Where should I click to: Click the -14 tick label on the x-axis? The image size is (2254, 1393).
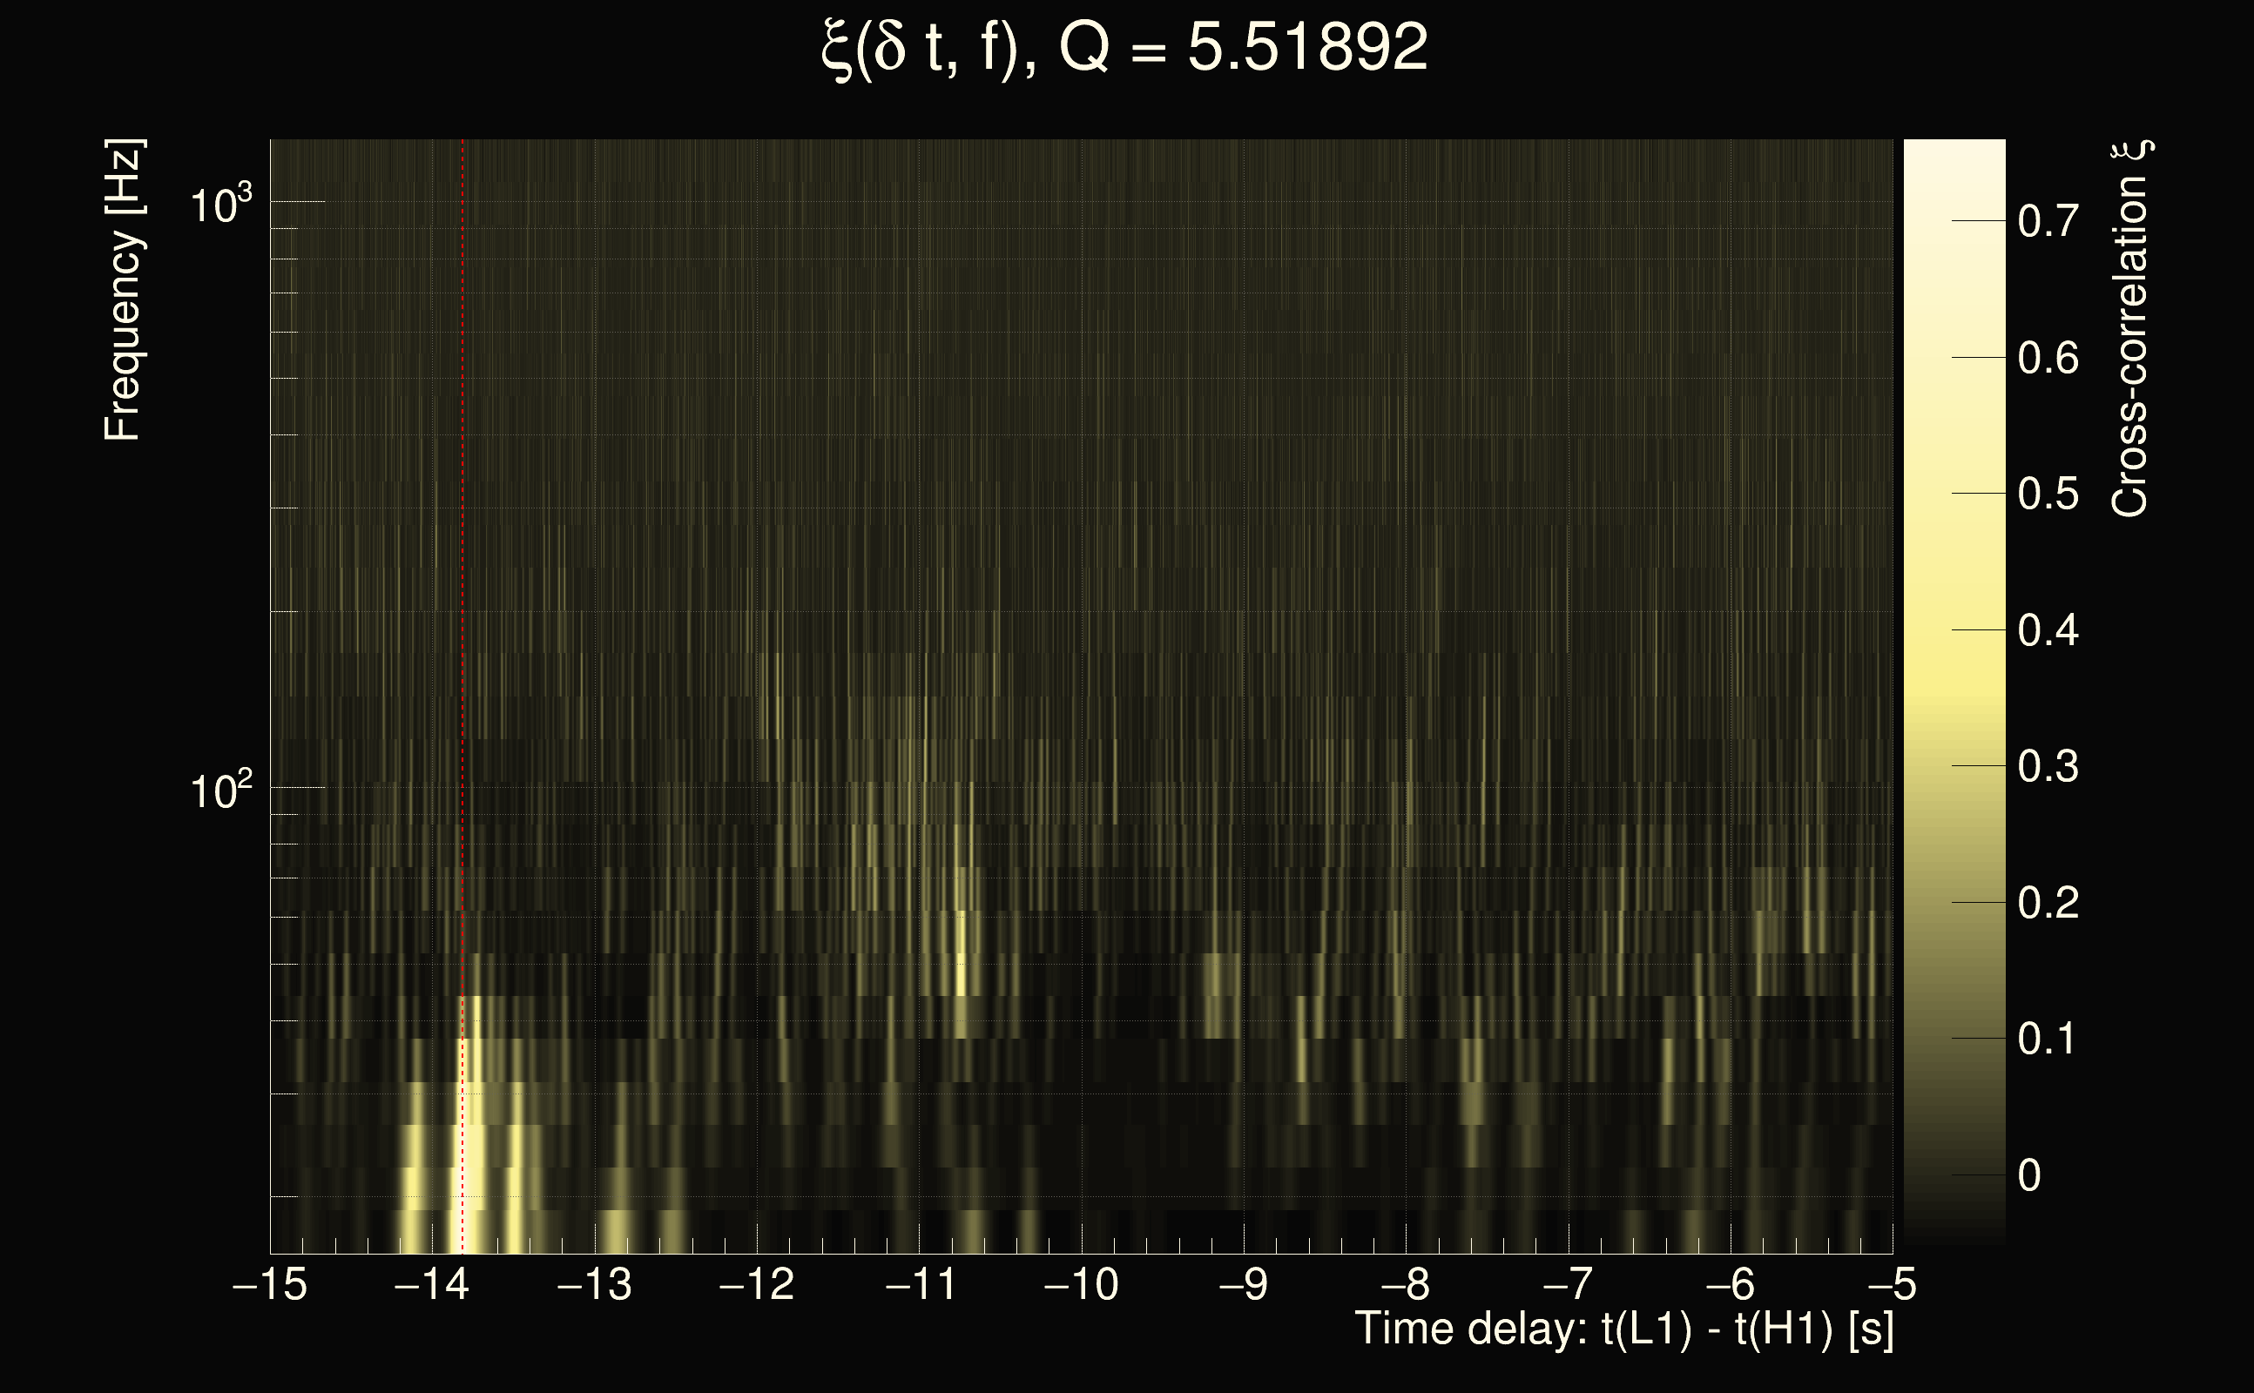tap(431, 1284)
